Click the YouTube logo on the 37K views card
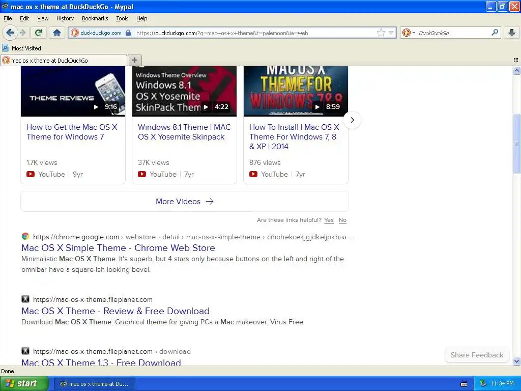The width and height of the screenshot is (521, 391). [142, 174]
